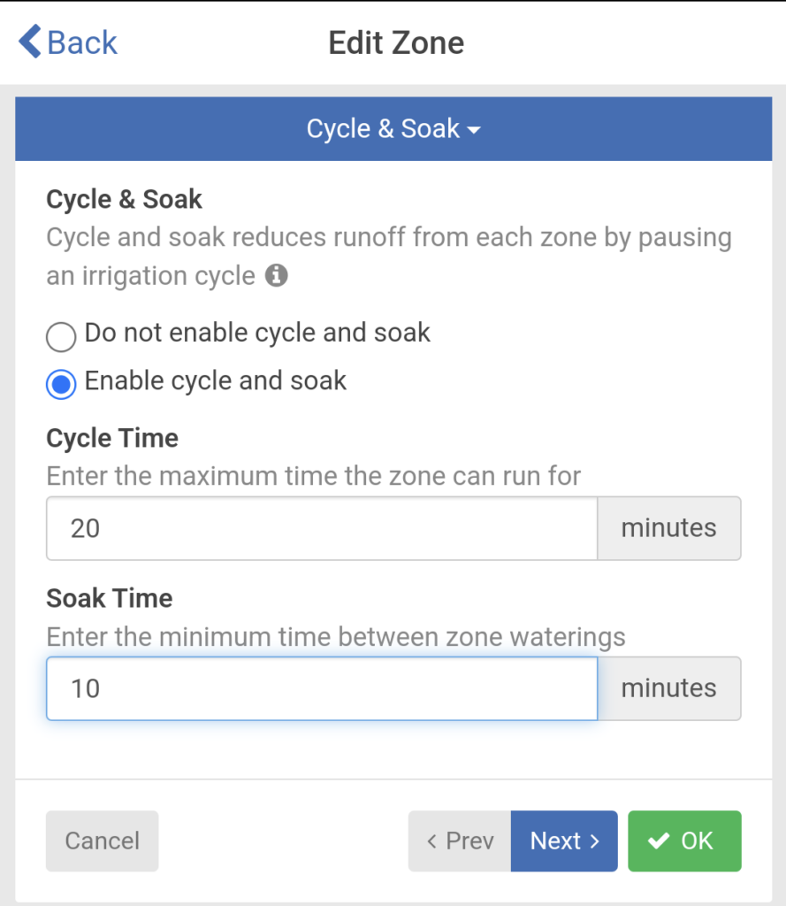This screenshot has height=906, width=786.
Task: Confirm changes with the green OK button
Action: [684, 841]
